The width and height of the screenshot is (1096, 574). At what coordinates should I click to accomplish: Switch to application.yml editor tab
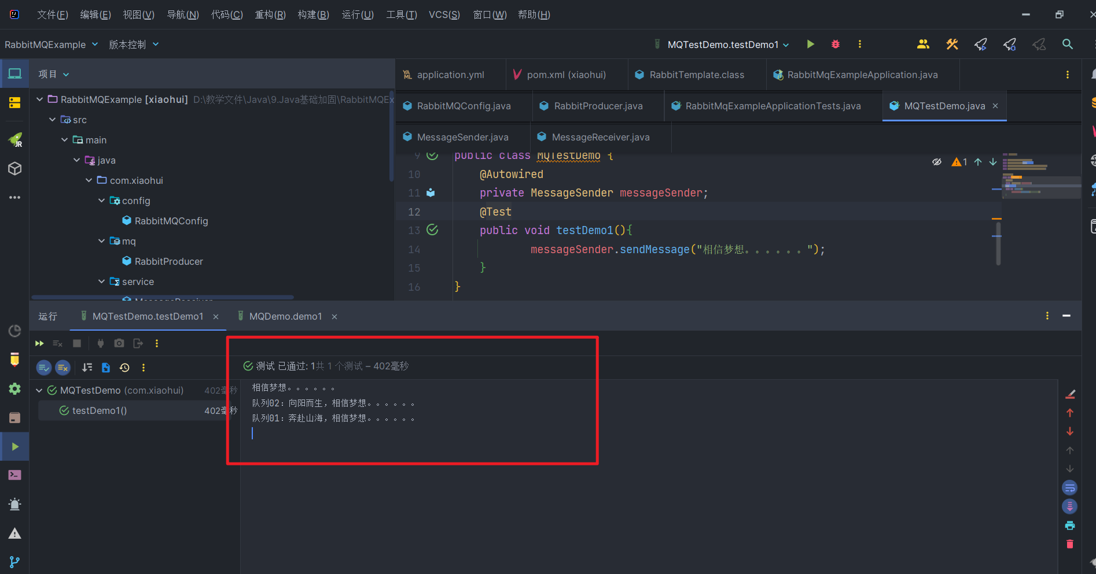tap(450, 75)
